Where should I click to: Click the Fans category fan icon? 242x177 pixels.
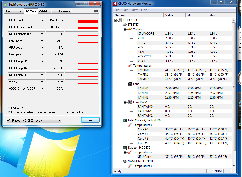129,84
